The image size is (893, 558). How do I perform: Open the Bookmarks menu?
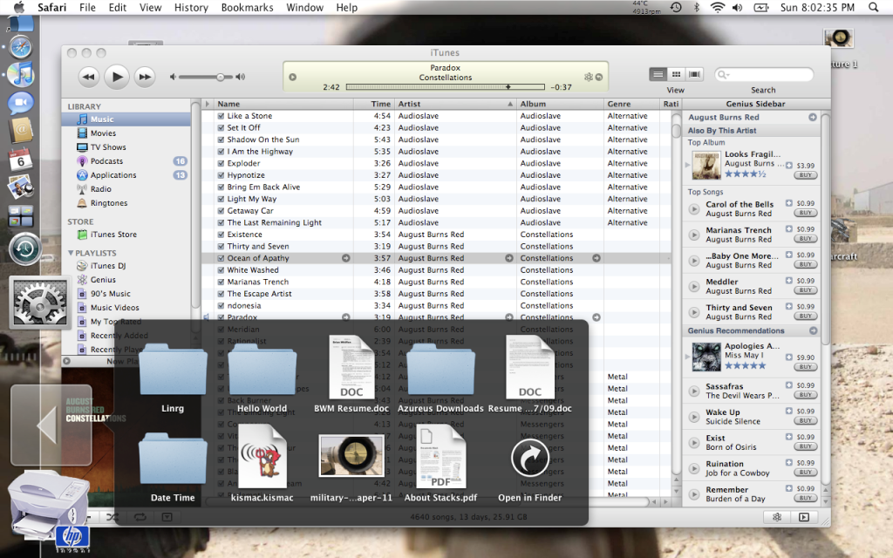point(247,7)
